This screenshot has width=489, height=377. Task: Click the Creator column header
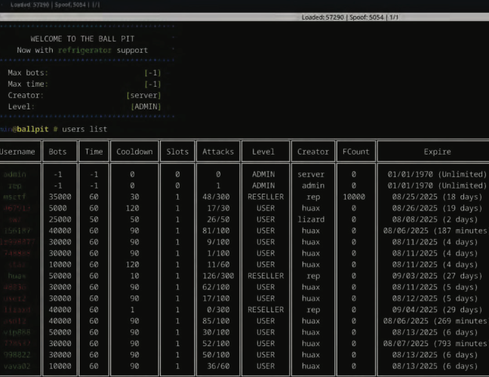(x=312, y=152)
